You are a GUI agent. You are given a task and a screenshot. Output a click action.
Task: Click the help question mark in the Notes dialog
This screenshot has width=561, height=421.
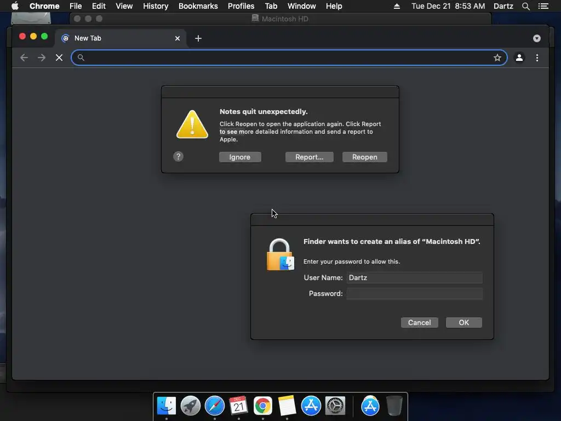click(178, 156)
